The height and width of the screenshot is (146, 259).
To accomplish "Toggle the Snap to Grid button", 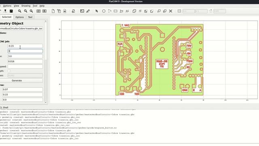I will [179, 11].
